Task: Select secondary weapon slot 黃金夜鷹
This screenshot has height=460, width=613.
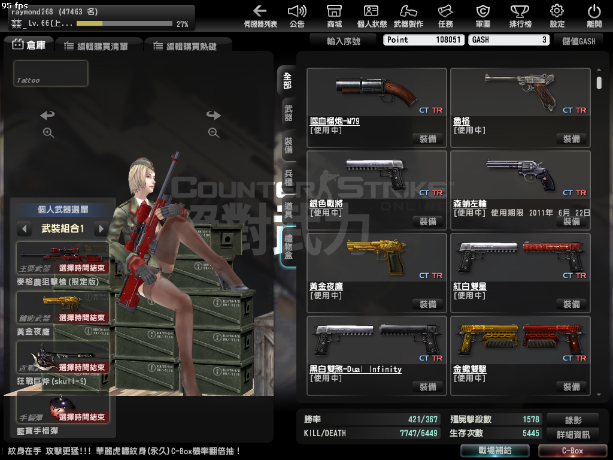Action: pos(62,307)
